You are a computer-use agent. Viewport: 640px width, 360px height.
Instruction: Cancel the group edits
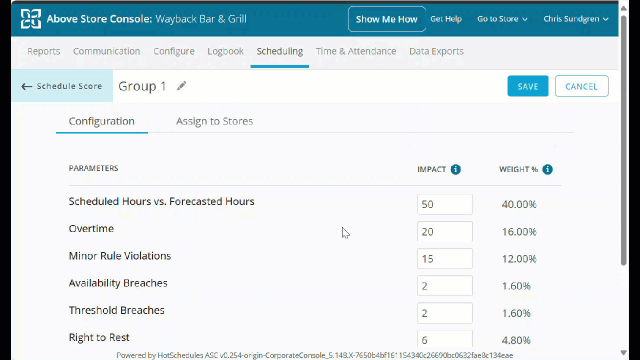[x=581, y=86]
